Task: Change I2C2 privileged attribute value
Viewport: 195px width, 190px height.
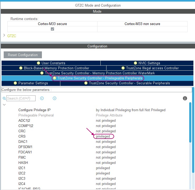Action: tap(103, 173)
